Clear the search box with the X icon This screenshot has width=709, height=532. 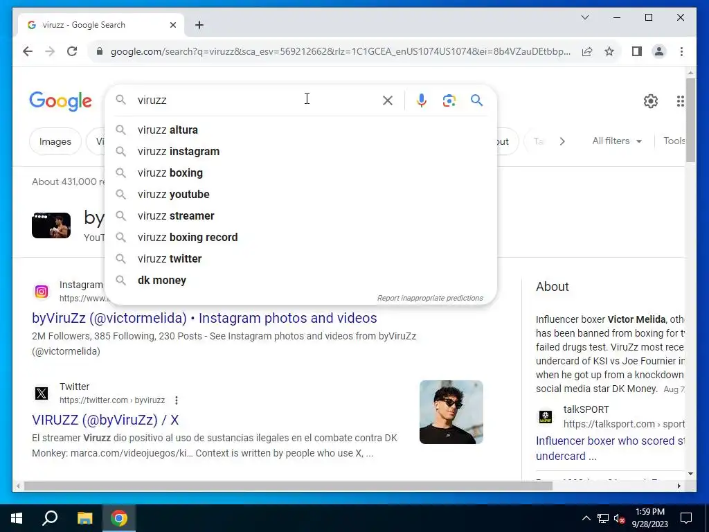pos(388,100)
